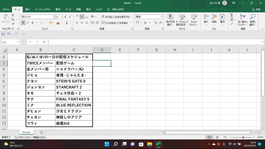Toggle Underline formatting

32,23
